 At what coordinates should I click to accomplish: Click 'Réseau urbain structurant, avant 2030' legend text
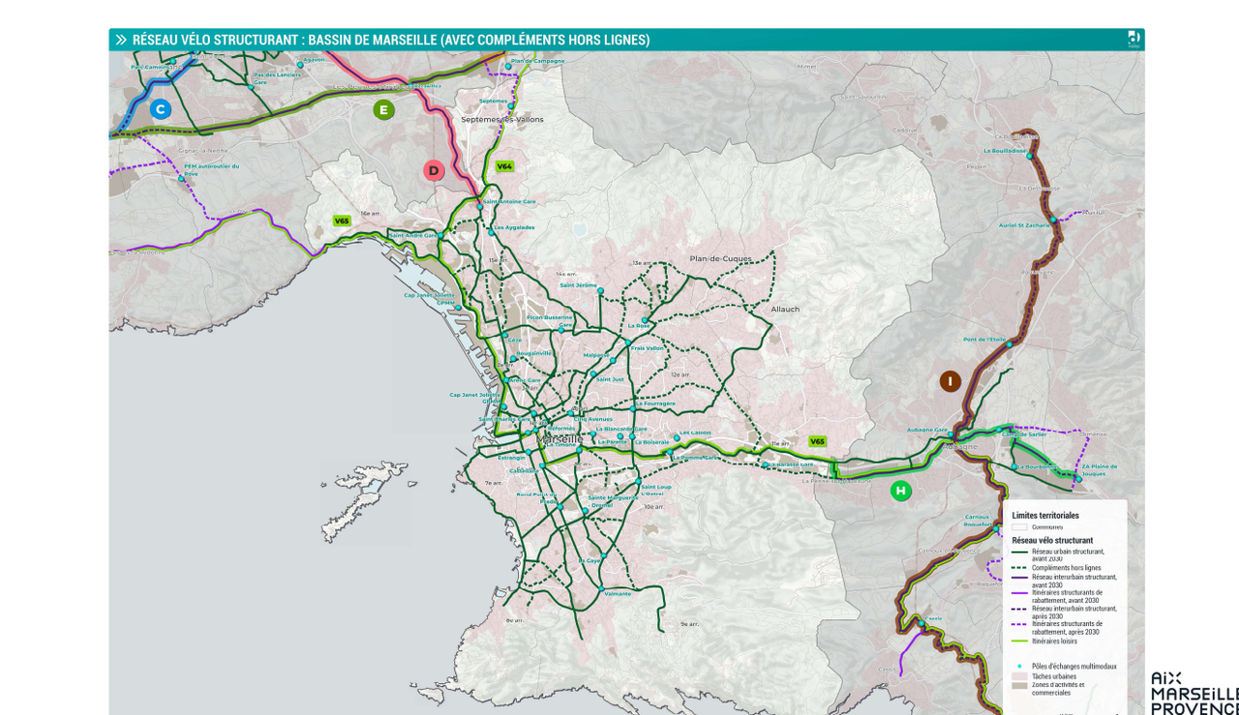point(1068,554)
